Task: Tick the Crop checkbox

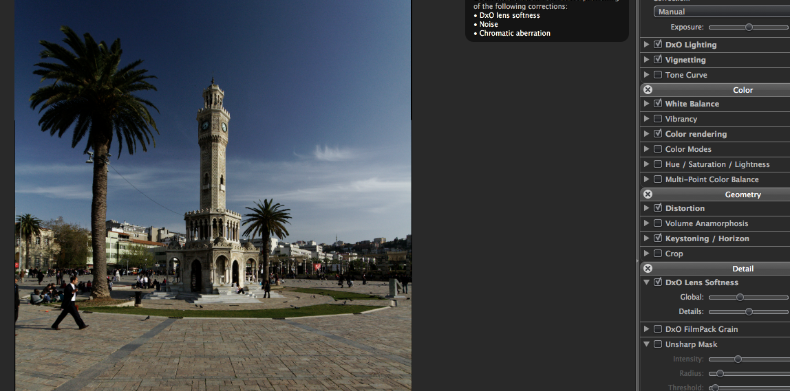Action: coord(658,254)
